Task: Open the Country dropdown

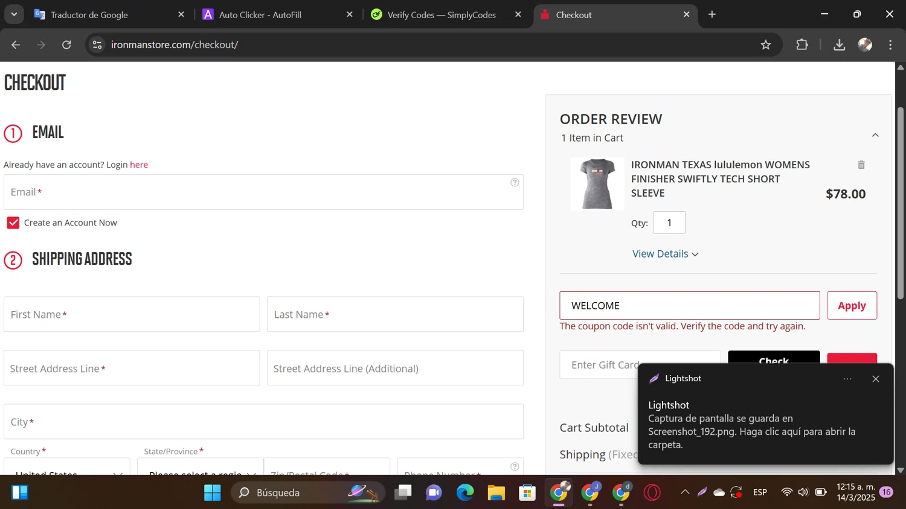Action: click(x=67, y=467)
